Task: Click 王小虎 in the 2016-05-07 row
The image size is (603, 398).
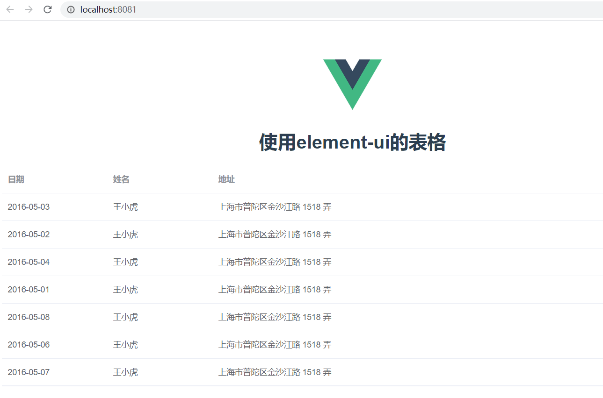Action: (x=125, y=372)
